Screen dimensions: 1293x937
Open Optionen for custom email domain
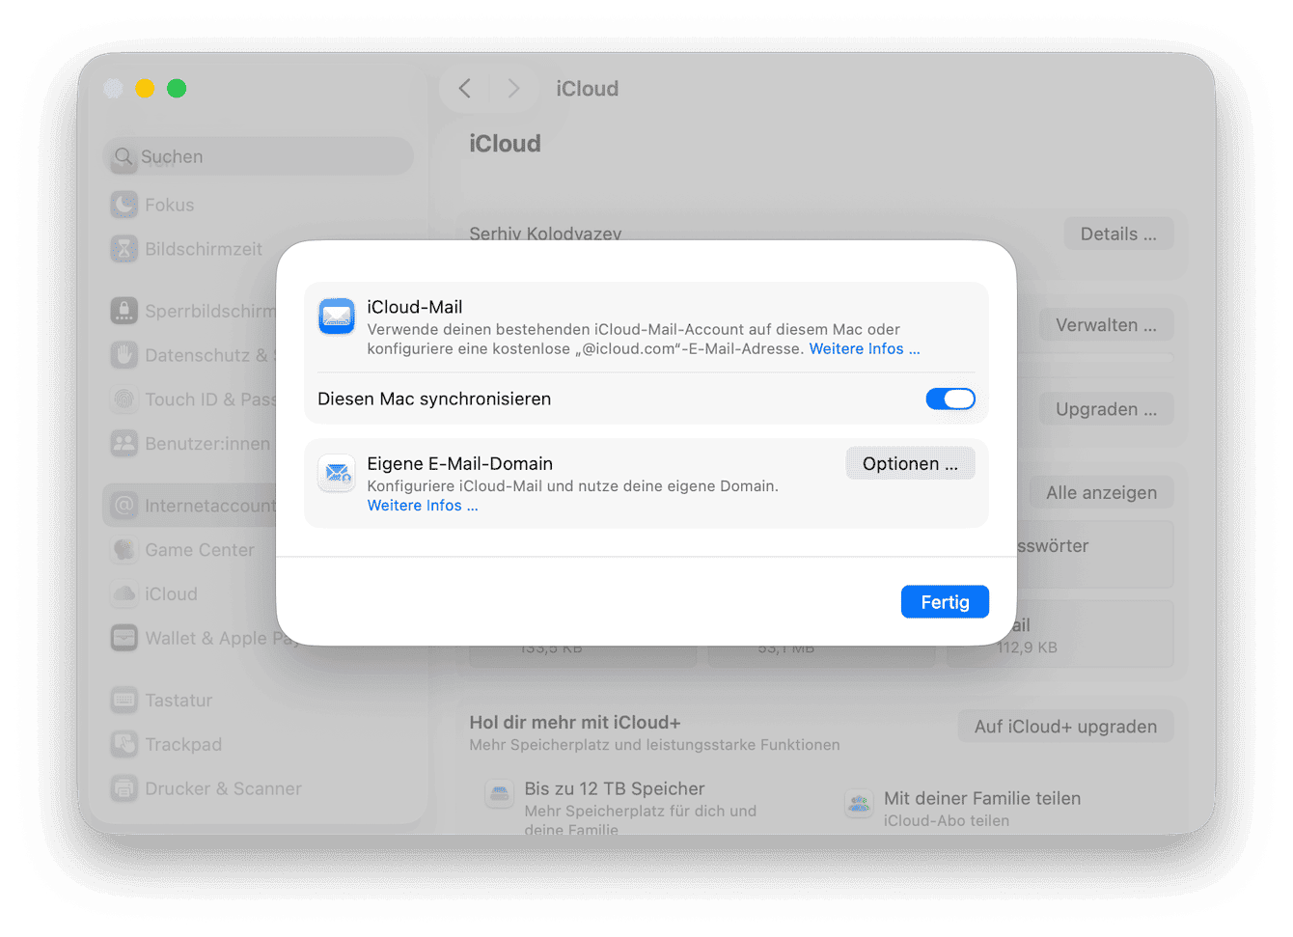[x=910, y=463]
